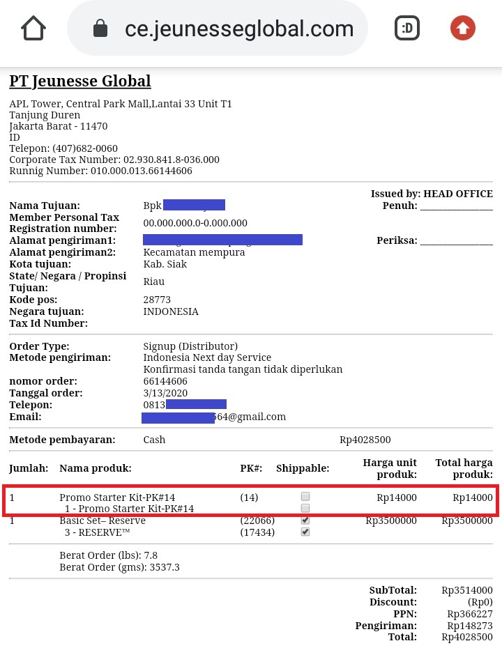502x648 pixels.
Task: Uncheck the Basic Set Reserve shippable checkbox
Action: [x=305, y=520]
